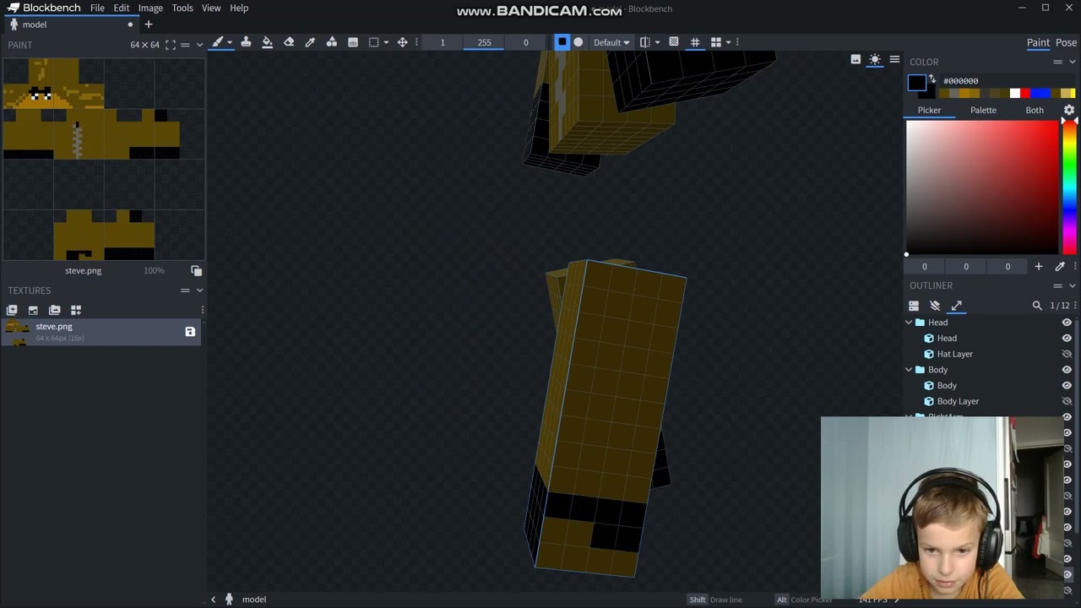This screenshot has height=608, width=1081.
Task: Activate the color panel eyedropper
Action: click(1060, 267)
